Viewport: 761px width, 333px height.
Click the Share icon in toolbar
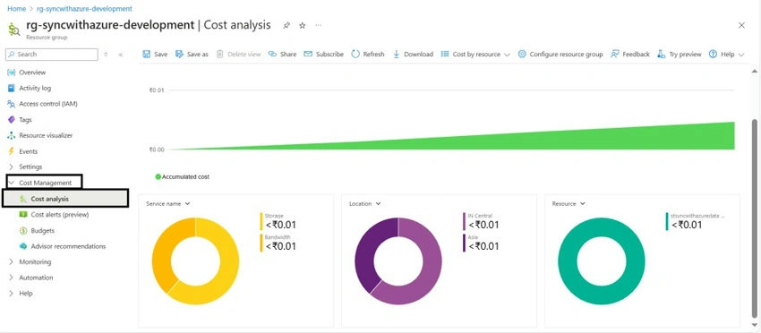[x=272, y=55]
